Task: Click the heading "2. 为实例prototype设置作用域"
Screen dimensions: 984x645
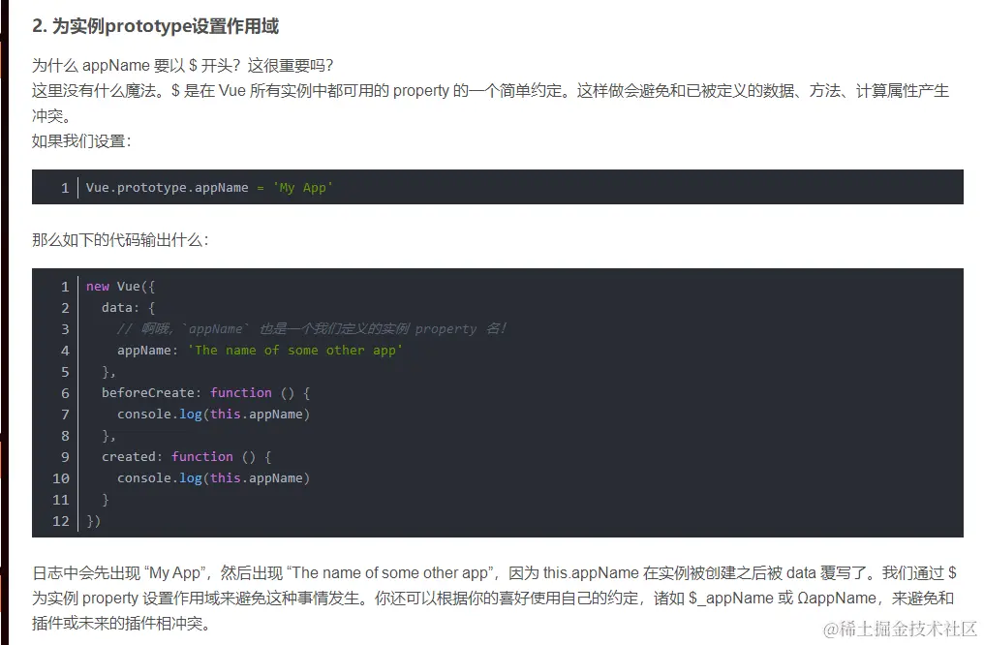Action: [x=155, y=26]
